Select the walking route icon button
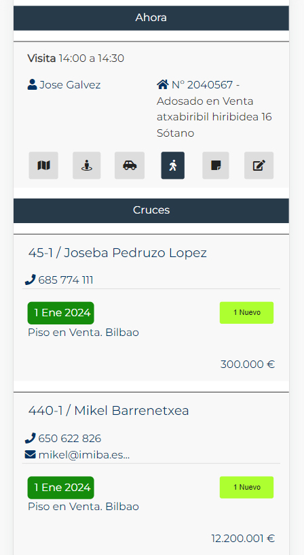Viewport: 304px width, 555px height. (x=172, y=165)
